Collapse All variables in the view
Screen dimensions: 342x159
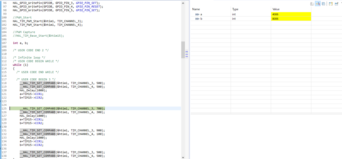pyautogui.click(x=323, y=4)
